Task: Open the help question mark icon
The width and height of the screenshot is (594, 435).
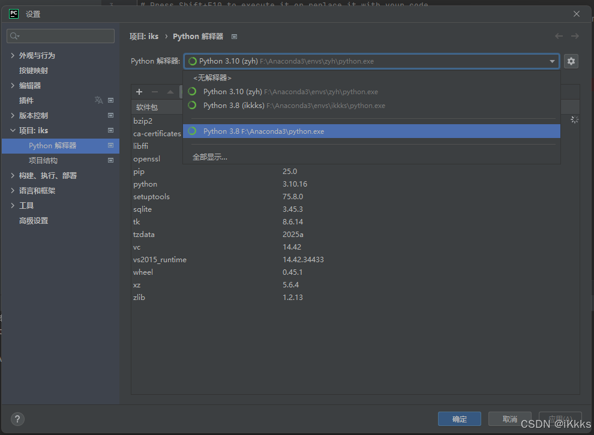Action: pyautogui.click(x=17, y=419)
